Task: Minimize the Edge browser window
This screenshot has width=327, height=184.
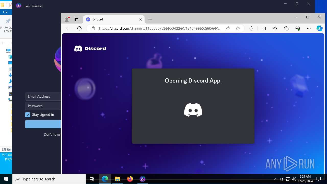Action: 296,17
